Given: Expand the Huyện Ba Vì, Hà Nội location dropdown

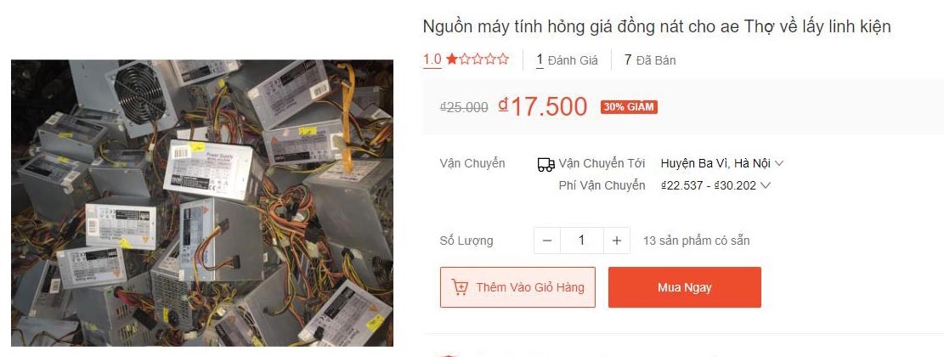Looking at the screenshot, I should [x=722, y=163].
